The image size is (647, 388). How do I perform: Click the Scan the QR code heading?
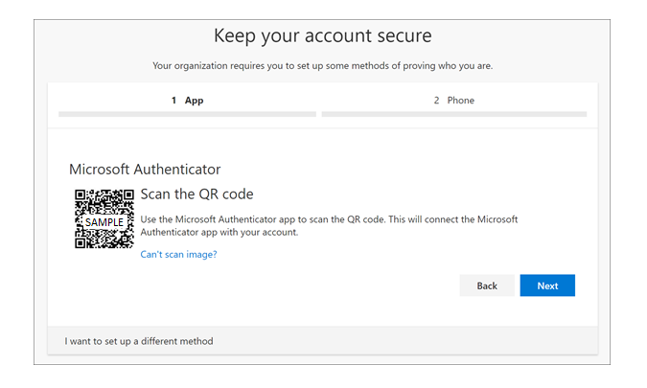tap(196, 194)
